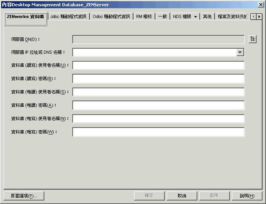Focus the 資料庫 (唯寫) 使用者名稱 field
The height and width of the screenshot is (204, 266).
coord(158,118)
